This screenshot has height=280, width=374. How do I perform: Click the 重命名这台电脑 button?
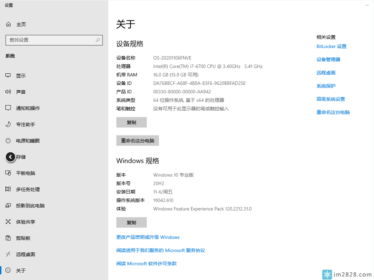[137, 141]
